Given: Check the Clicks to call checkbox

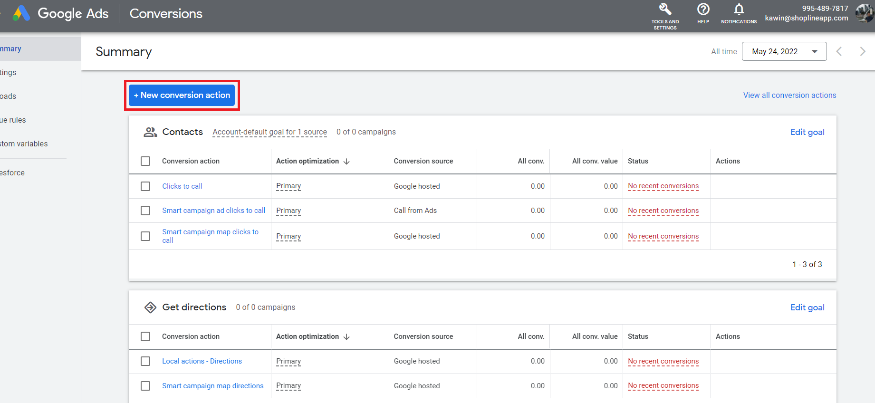Looking at the screenshot, I should pos(145,186).
